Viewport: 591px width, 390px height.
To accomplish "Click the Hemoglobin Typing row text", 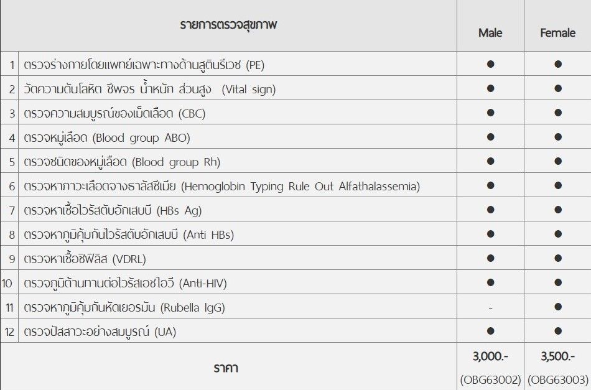I will click(x=221, y=186).
